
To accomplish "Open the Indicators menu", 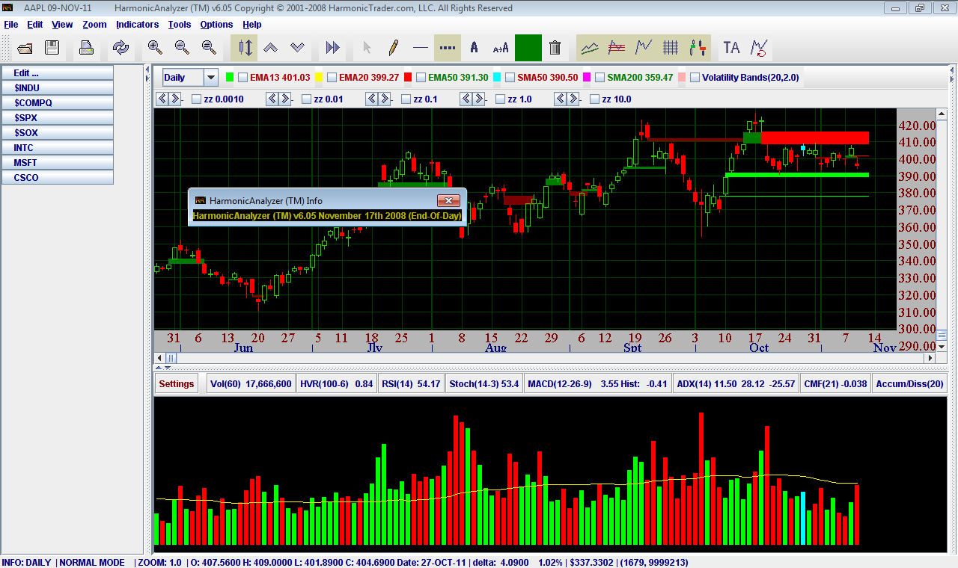I will click(137, 25).
